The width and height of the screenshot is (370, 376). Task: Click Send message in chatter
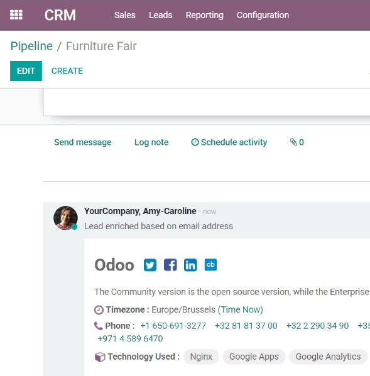[x=83, y=142]
